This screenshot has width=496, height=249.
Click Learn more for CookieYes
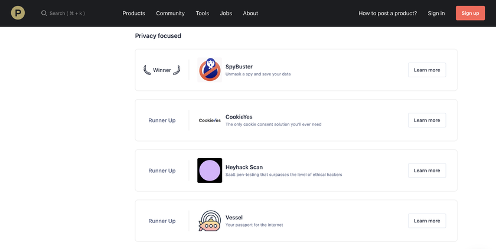(427, 120)
